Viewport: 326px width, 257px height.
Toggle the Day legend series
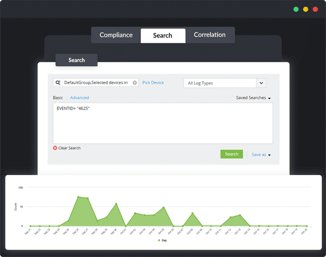pos(162,240)
